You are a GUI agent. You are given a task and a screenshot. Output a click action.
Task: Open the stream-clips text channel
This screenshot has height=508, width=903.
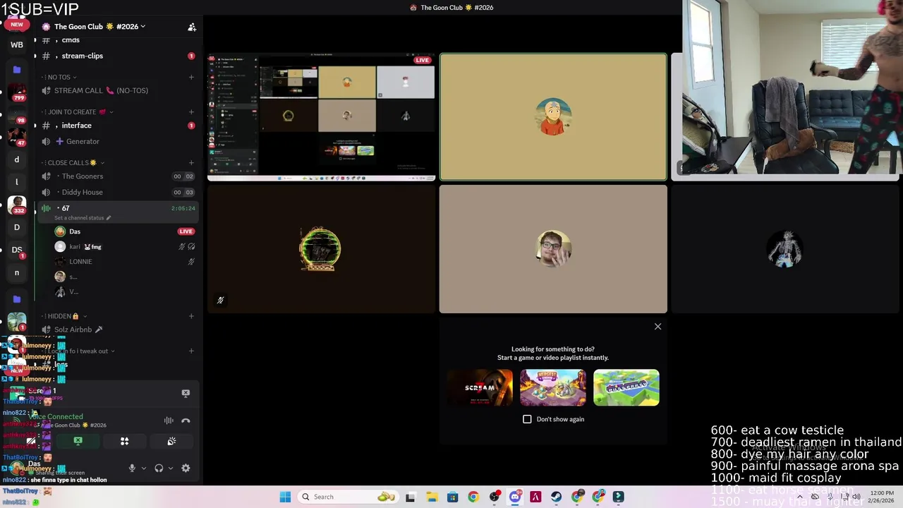(x=82, y=56)
